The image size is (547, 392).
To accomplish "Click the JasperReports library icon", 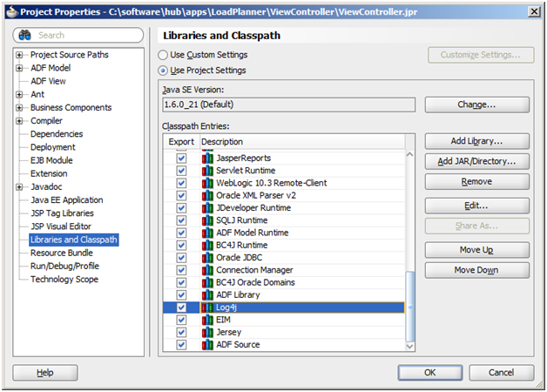I will [207, 159].
